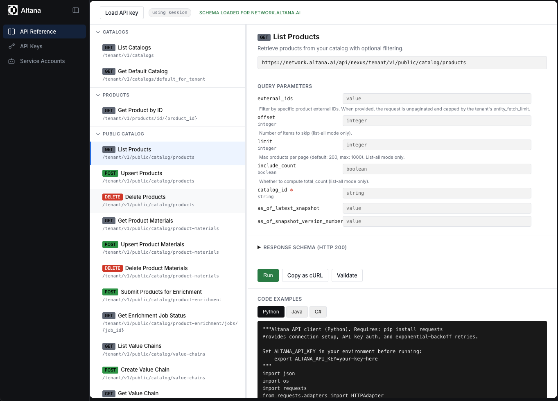Screen dimensions: 558x401
Task: Select Get Enrichment Job Status endpoint
Action: click(168, 323)
